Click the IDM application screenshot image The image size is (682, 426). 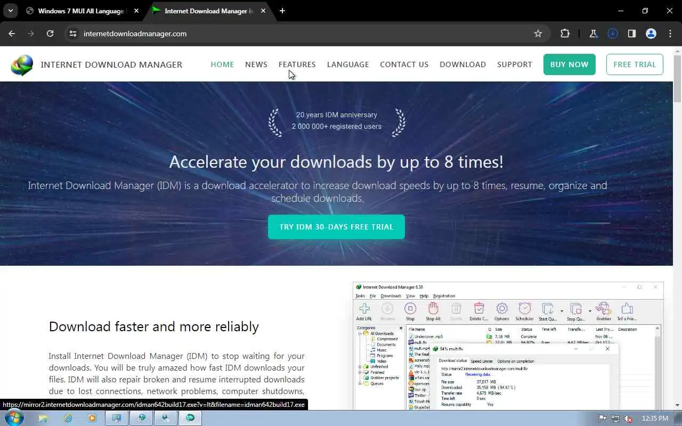coord(508,346)
